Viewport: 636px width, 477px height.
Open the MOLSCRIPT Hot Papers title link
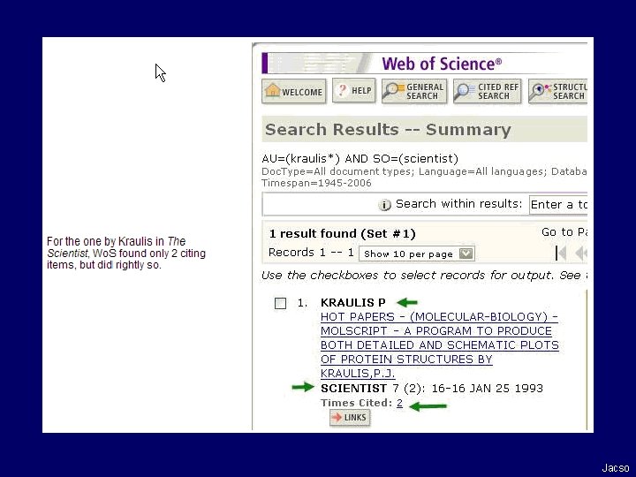pyautogui.click(x=439, y=344)
